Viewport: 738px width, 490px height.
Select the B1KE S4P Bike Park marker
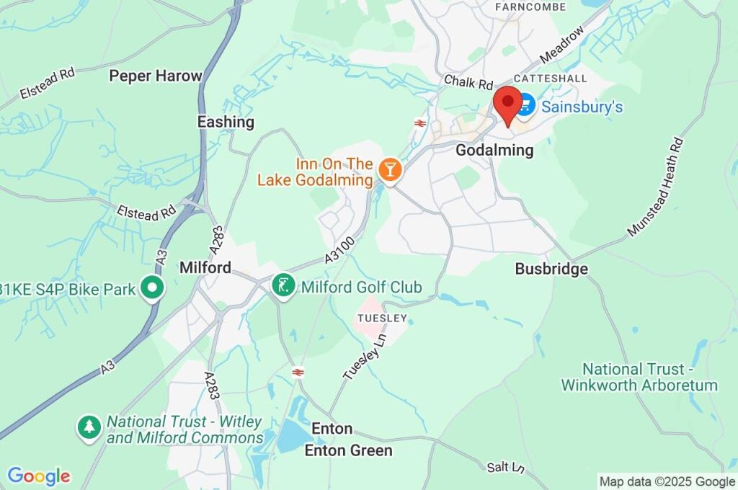tap(153, 288)
